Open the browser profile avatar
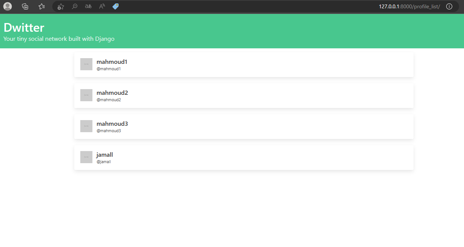 [8, 6]
